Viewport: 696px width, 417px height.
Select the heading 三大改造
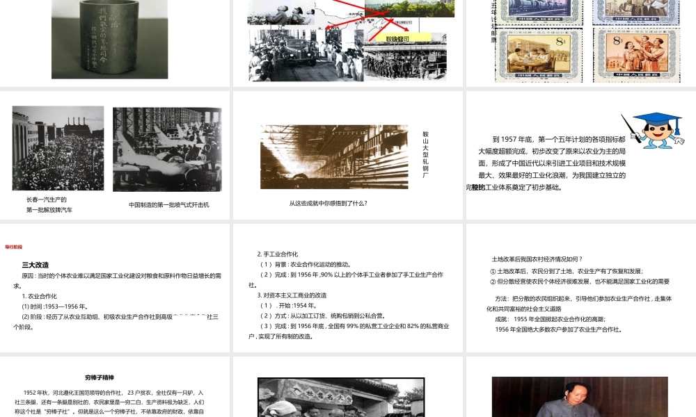pyautogui.click(x=35, y=265)
